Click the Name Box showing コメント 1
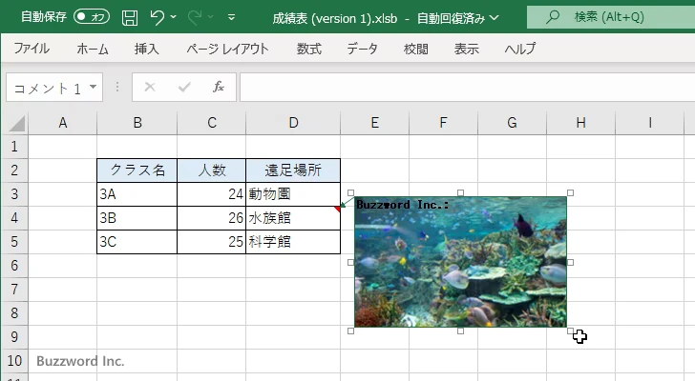Image resolution: width=695 pixels, height=381 pixels. (x=48, y=88)
